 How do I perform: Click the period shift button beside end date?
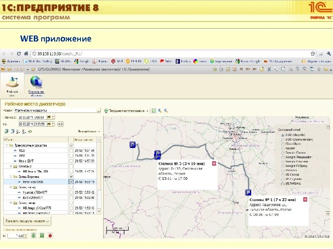[x=61, y=124]
